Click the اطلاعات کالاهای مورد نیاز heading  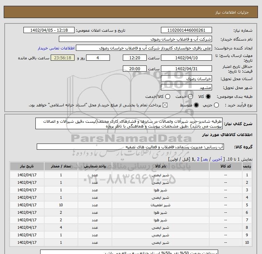point(227,135)
